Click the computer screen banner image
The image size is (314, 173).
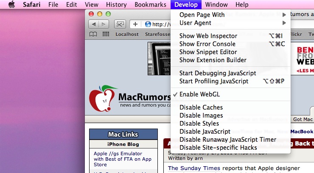click(x=159, y=58)
